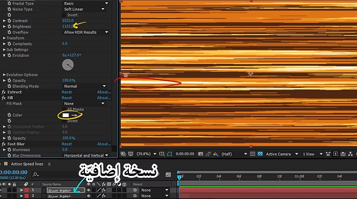Expand the Evolution Options group

[x=4, y=75]
